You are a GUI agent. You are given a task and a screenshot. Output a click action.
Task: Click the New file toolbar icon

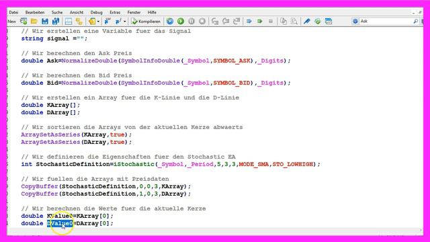coord(24,21)
